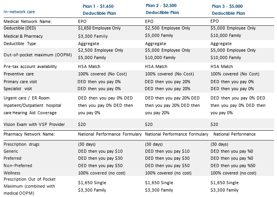Select the Urgent care / ER Room label
Screen dimensions: 277x197
pos(26,98)
